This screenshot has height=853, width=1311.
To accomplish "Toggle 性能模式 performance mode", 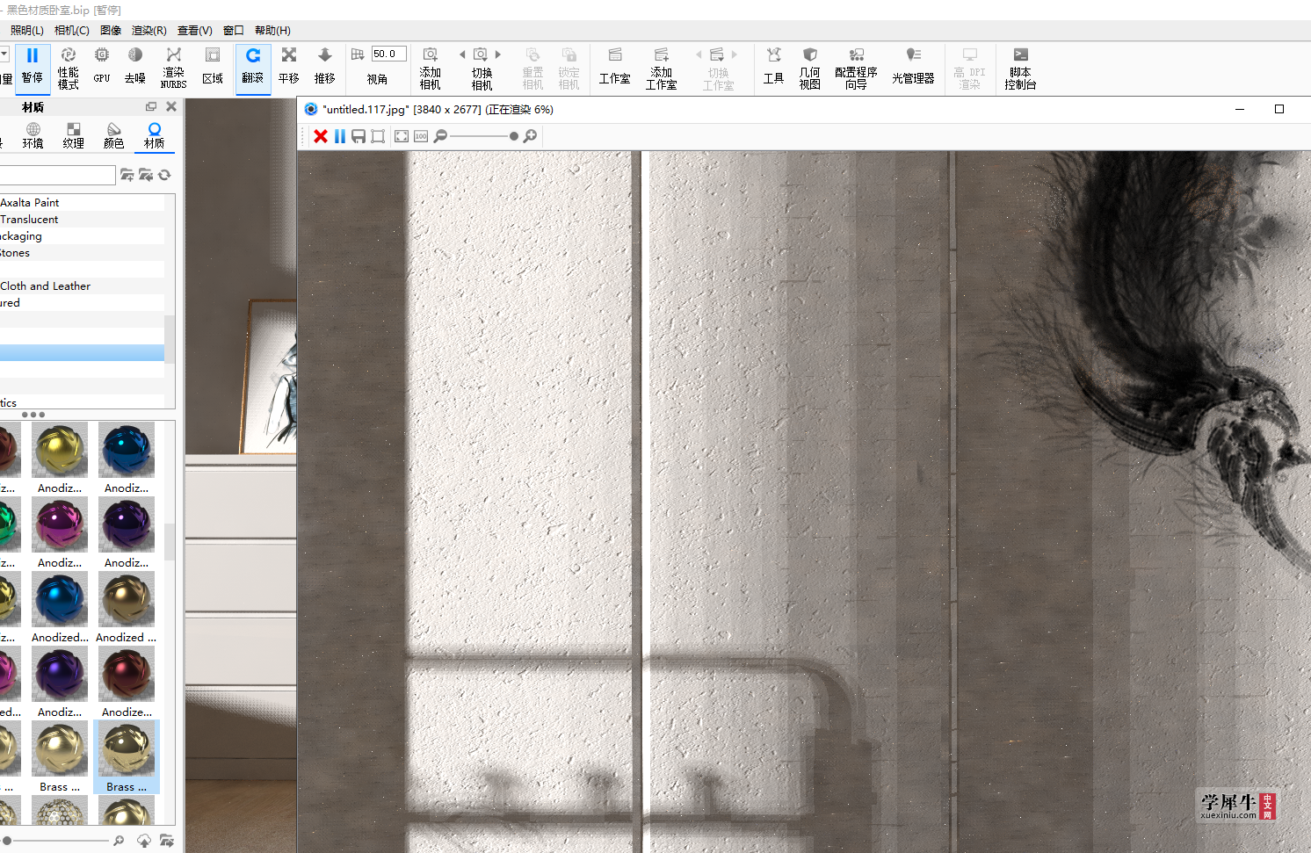I will (x=69, y=68).
